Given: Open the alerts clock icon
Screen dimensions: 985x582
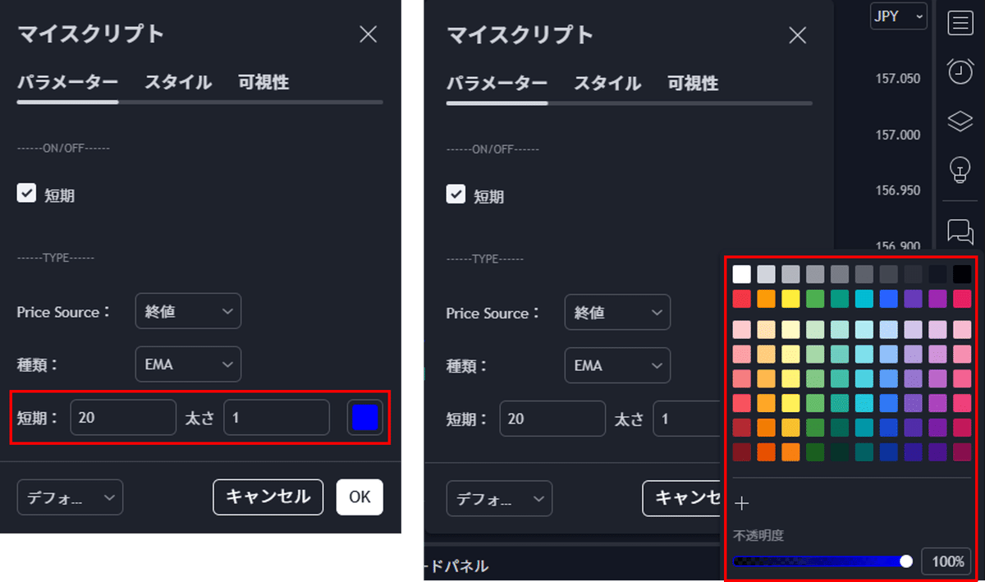Looking at the screenshot, I should click(x=960, y=71).
